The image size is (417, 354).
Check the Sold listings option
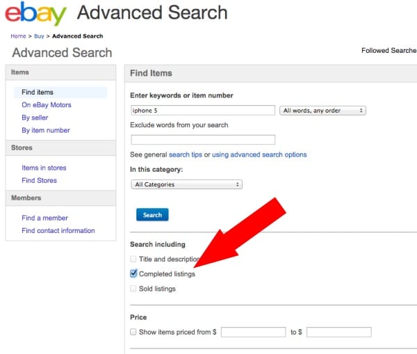click(133, 289)
